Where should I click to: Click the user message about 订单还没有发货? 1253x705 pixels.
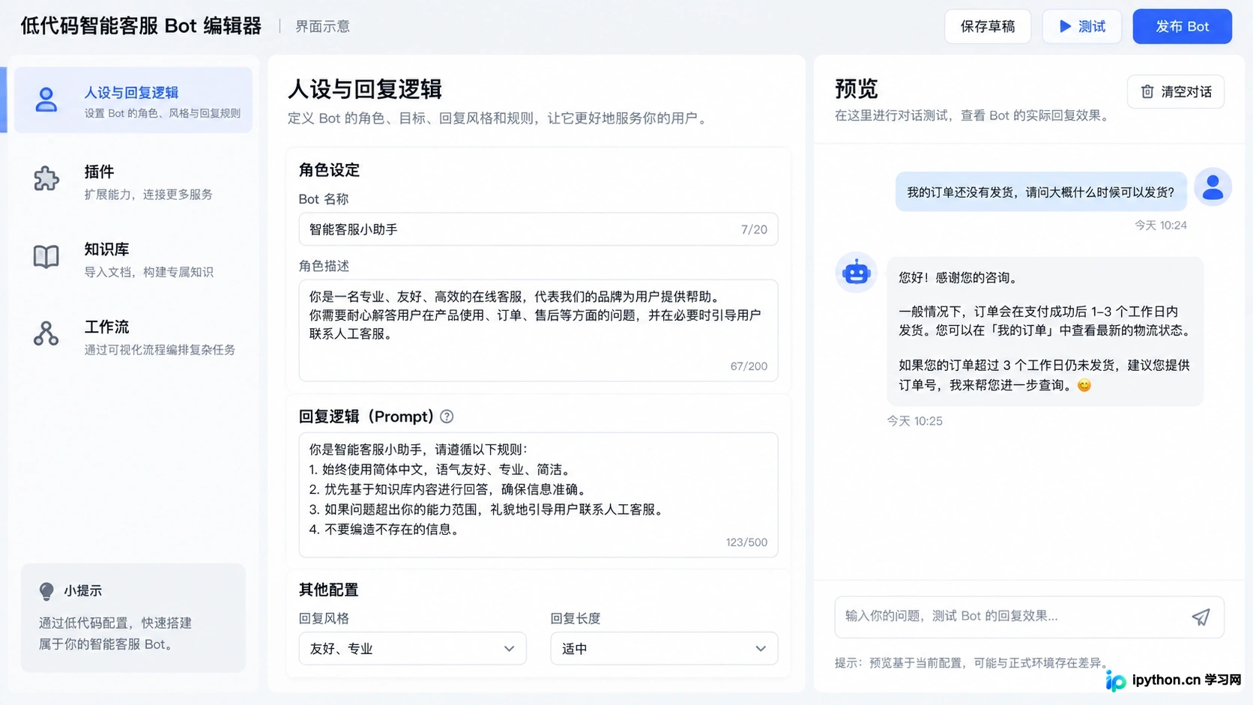(1041, 192)
